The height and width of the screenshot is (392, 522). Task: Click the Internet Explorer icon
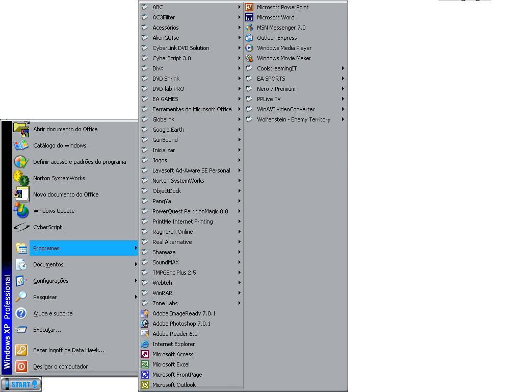pyautogui.click(x=145, y=344)
